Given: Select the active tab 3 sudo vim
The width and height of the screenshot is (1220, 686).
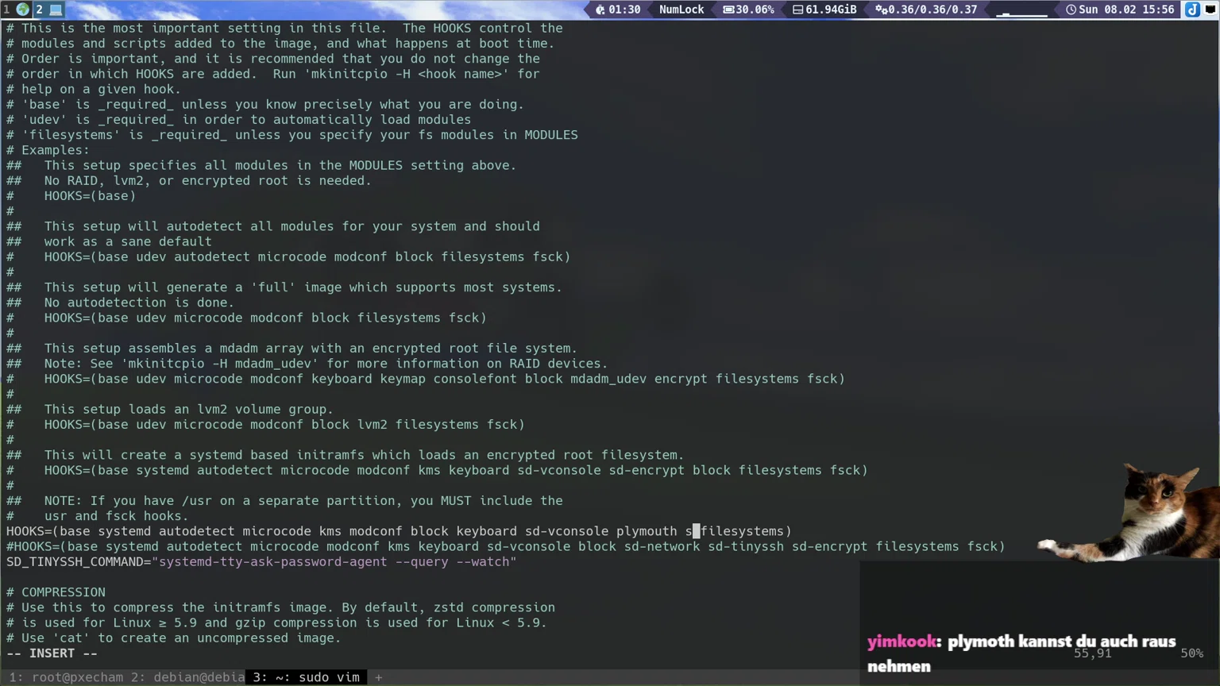Looking at the screenshot, I should coord(306,677).
